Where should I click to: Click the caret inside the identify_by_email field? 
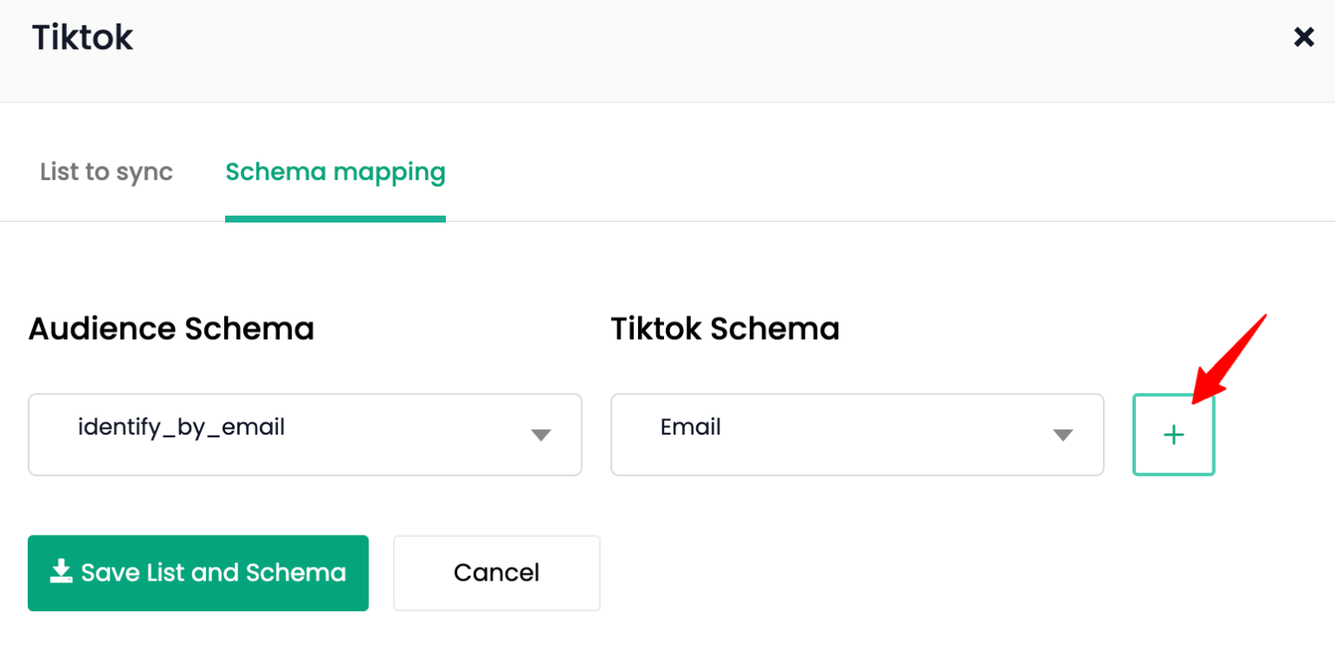click(541, 435)
